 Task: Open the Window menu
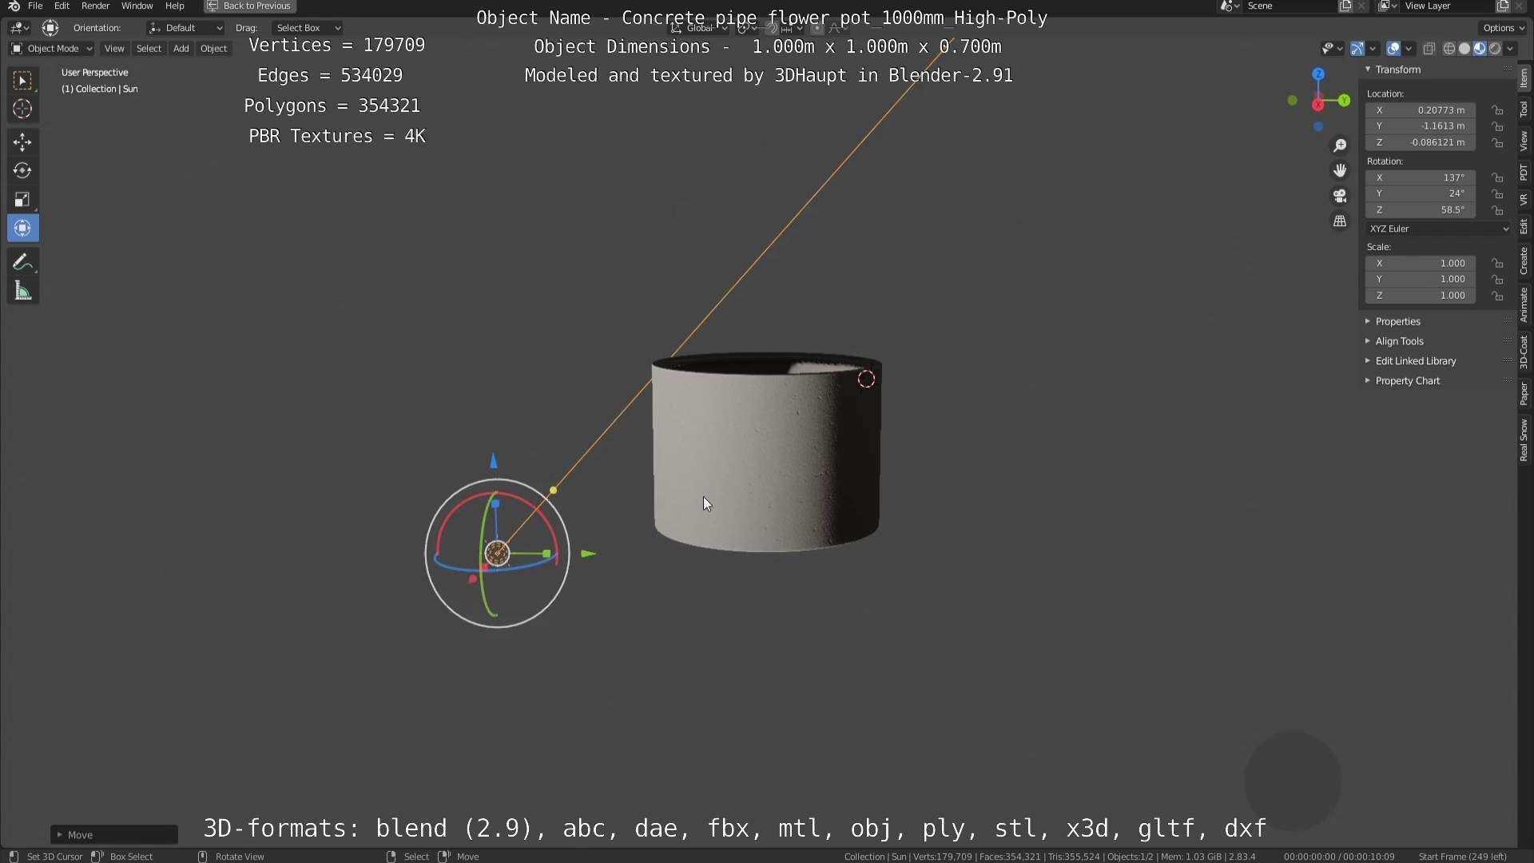click(x=137, y=6)
